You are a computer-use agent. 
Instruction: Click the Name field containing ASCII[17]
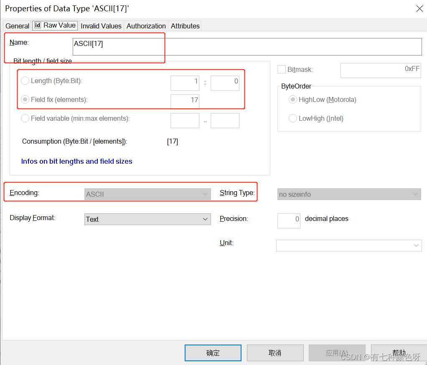pyautogui.click(x=247, y=46)
